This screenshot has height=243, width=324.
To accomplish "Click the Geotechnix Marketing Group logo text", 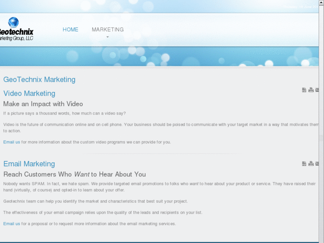I will (16, 34).
